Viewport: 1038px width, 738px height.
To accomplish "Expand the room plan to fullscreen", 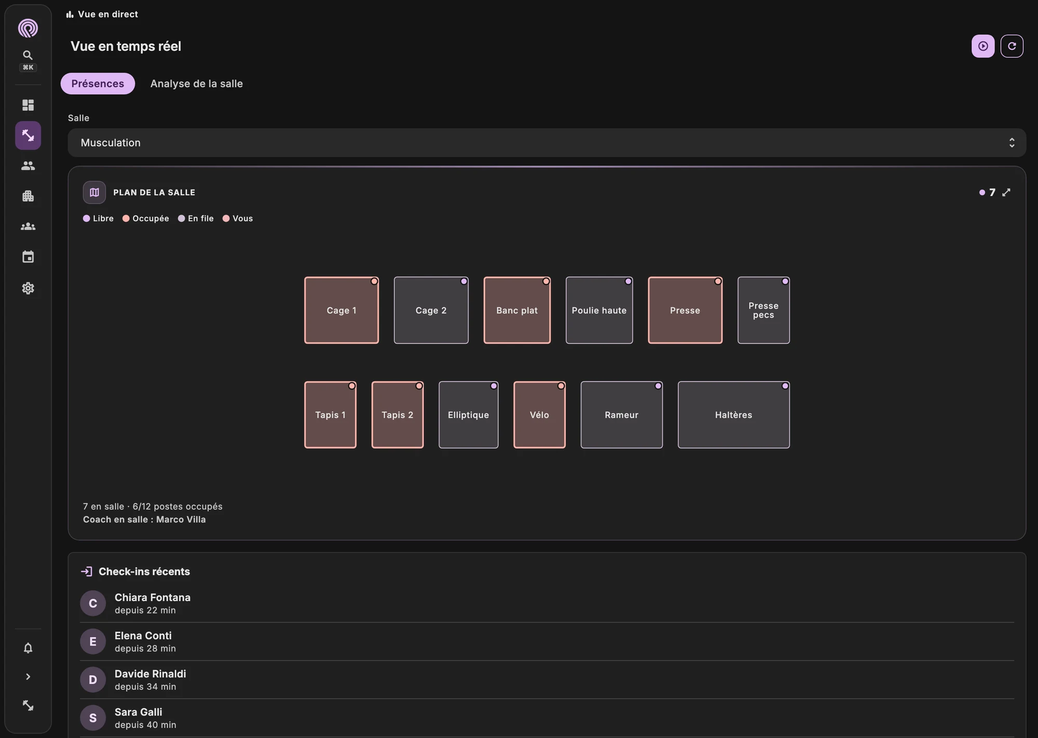I will tap(1006, 193).
